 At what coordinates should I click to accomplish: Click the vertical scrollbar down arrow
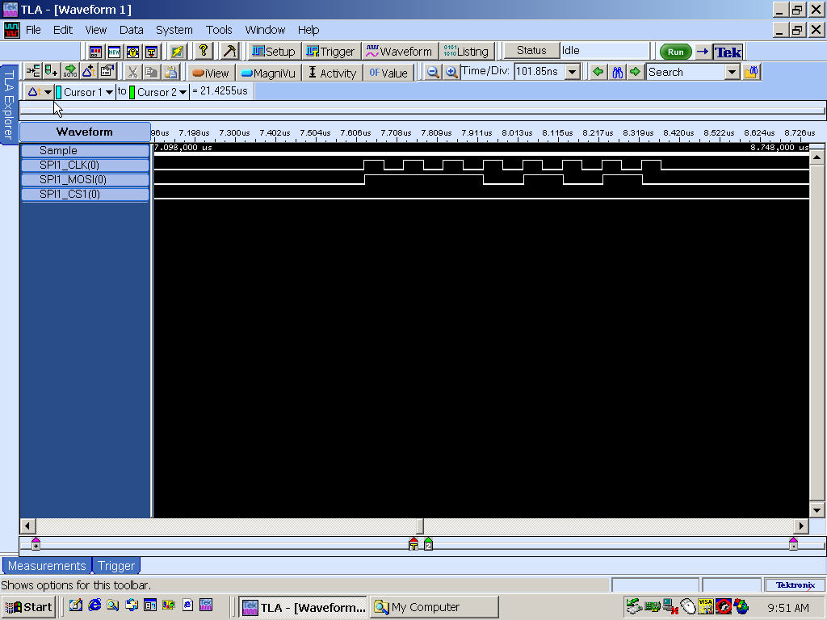tap(817, 509)
